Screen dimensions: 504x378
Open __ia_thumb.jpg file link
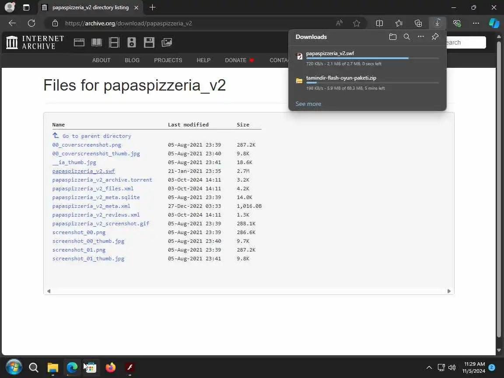click(x=74, y=162)
